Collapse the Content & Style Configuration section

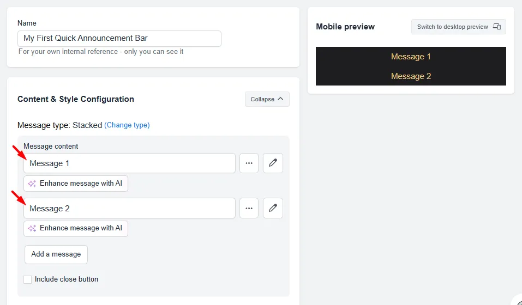coord(267,99)
